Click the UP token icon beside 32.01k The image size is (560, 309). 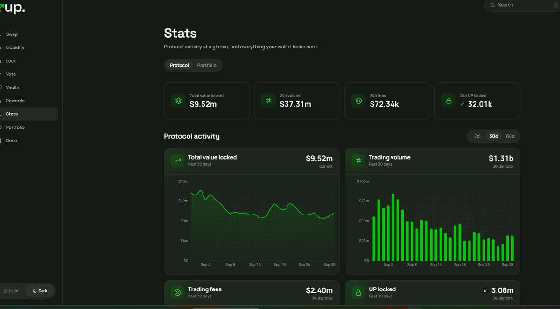pos(463,104)
